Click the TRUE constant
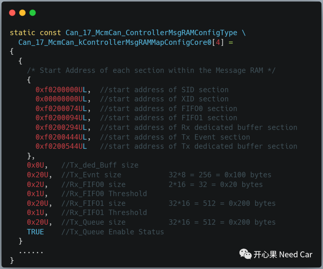Viewport: 323px width, 269px height. pyautogui.click(x=35, y=232)
